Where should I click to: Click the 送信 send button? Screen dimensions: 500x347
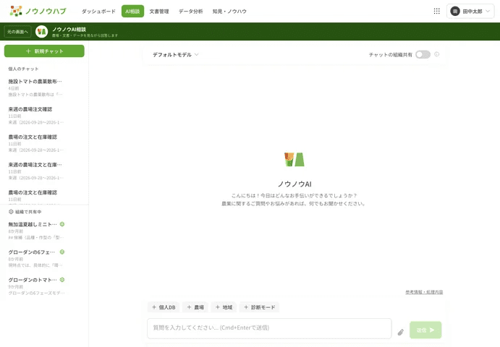click(425, 330)
